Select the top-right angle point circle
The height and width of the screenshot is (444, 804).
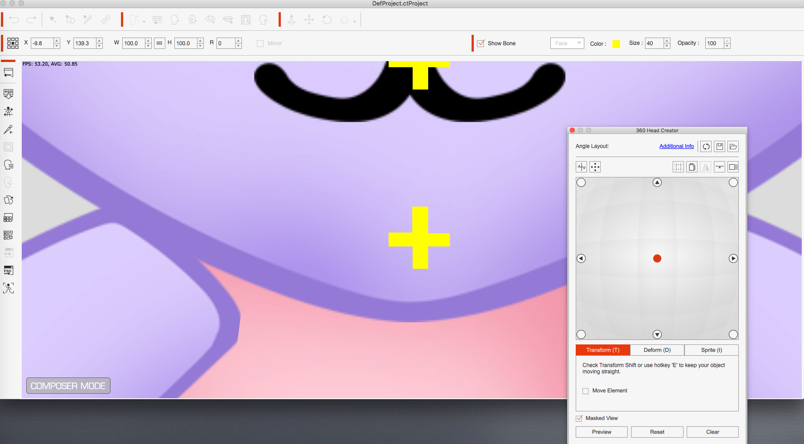click(733, 182)
